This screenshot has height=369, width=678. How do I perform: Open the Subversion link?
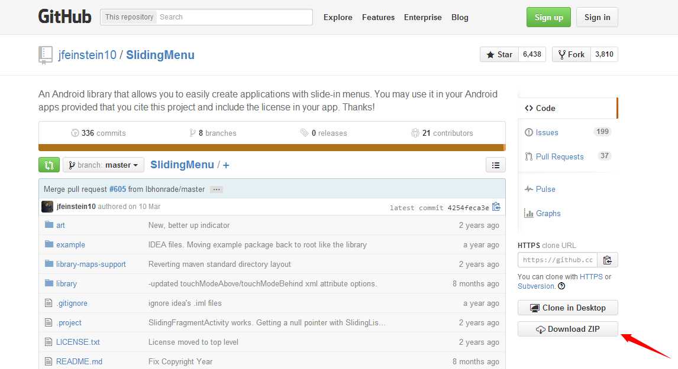pyautogui.click(x=537, y=286)
